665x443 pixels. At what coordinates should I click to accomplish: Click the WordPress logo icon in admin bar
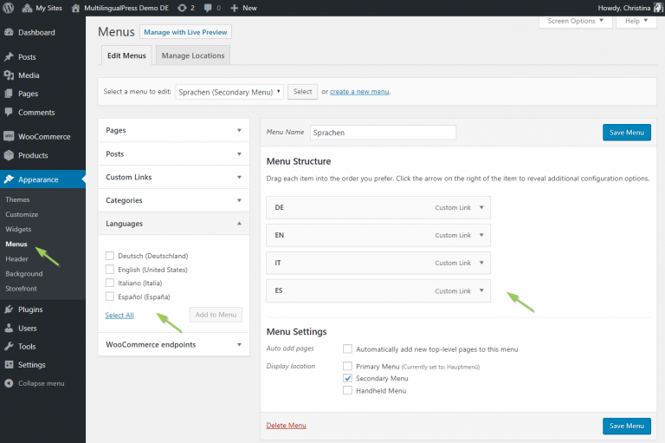(9, 8)
